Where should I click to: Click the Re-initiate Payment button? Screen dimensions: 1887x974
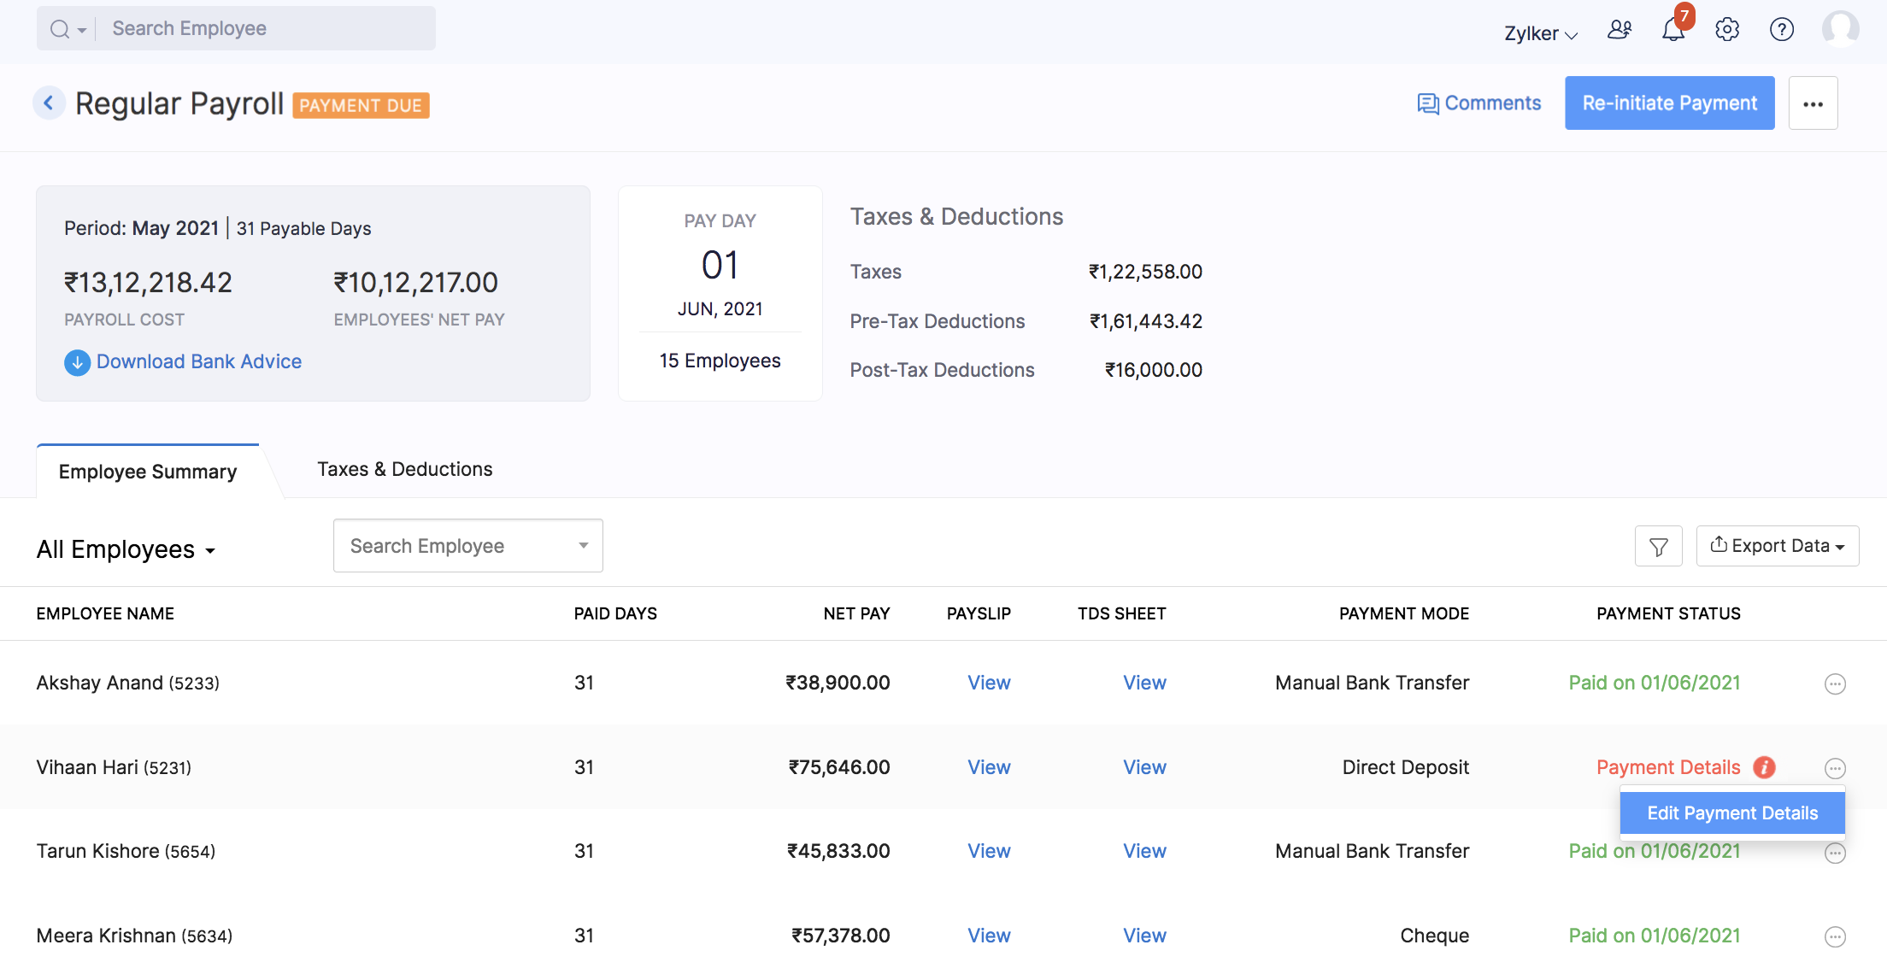point(1669,103)
